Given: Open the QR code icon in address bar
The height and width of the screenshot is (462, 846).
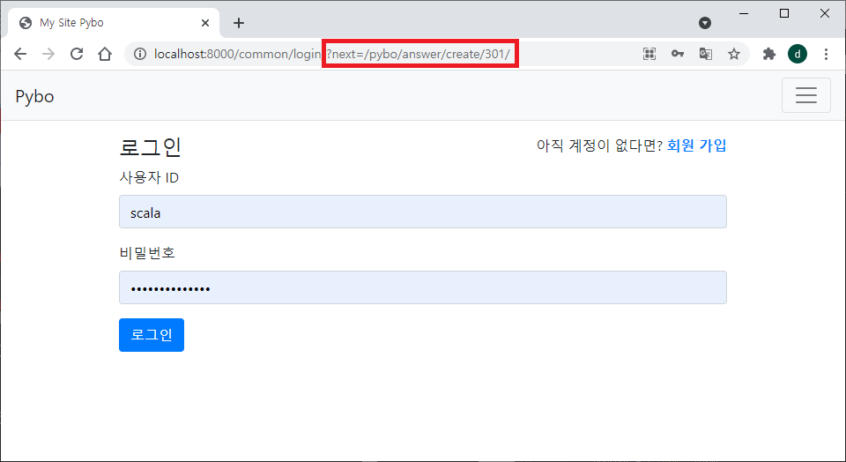Looking at the screenshot, I should [x=649, y=54].
